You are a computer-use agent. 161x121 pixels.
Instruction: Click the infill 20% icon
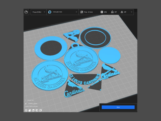coord(102,12)
